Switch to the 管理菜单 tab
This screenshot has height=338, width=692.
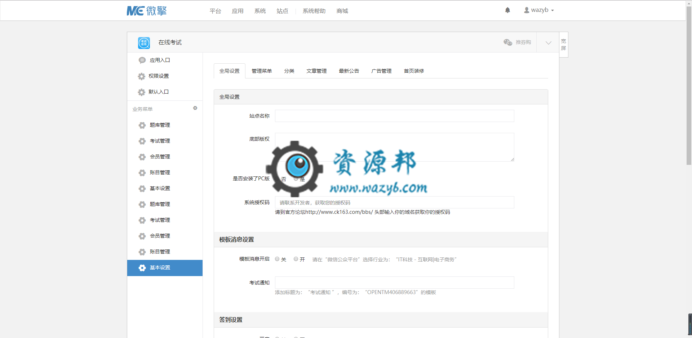(x=262, y=71)
